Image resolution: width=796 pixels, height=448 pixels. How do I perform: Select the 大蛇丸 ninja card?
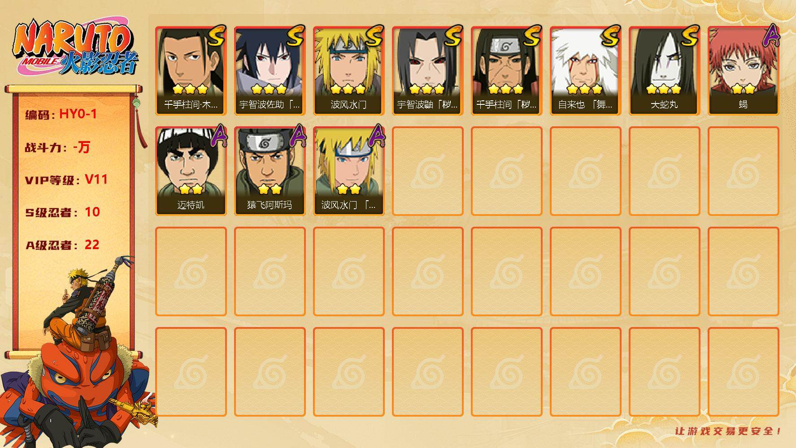(x=665, y=71)
